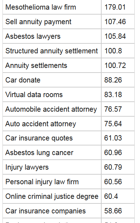Click 'Car insurance companies' keyword cell
The width and height of the screenshot is (140, 223).
(x=52, y=211)
